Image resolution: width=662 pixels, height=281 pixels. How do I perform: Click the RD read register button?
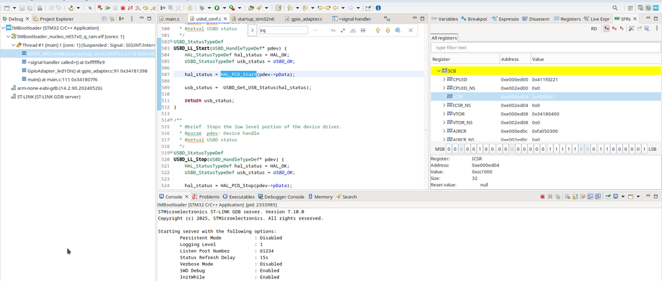click(594, 28)
